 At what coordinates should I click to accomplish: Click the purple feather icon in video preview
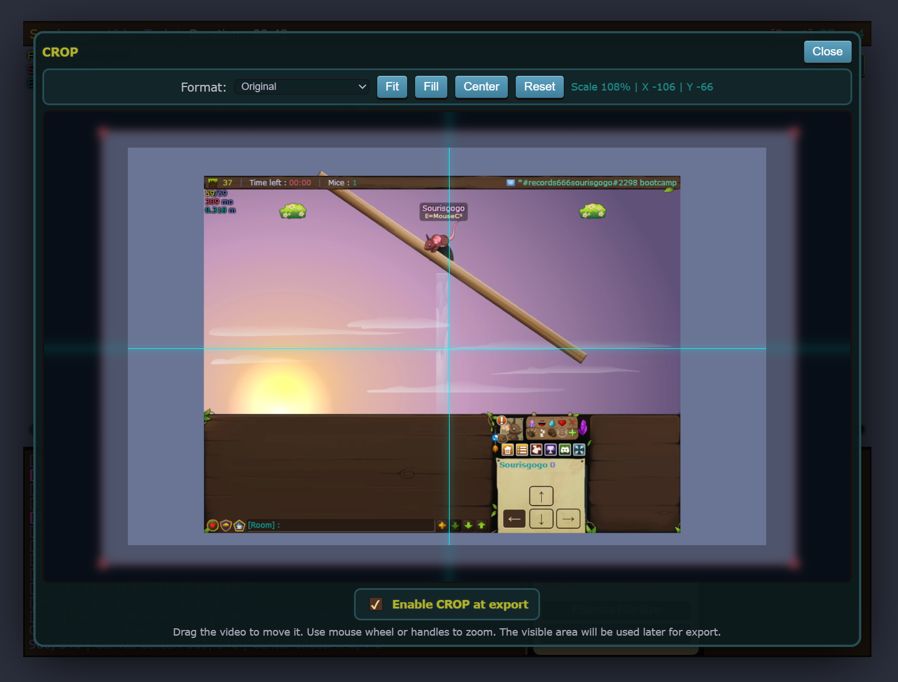[x=582, y=428]
